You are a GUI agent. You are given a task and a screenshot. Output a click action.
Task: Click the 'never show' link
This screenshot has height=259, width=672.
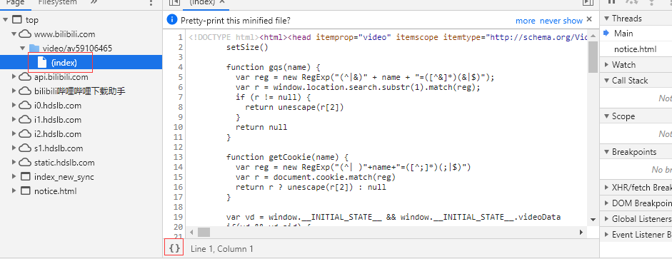561,21
